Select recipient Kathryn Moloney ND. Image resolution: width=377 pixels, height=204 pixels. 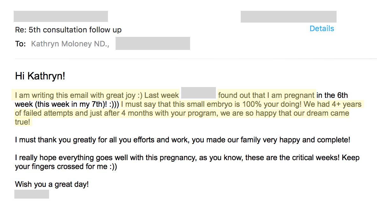click(70, 44)
